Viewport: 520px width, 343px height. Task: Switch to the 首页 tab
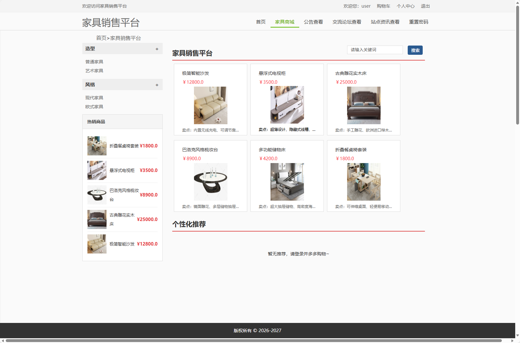pos(260,22)
